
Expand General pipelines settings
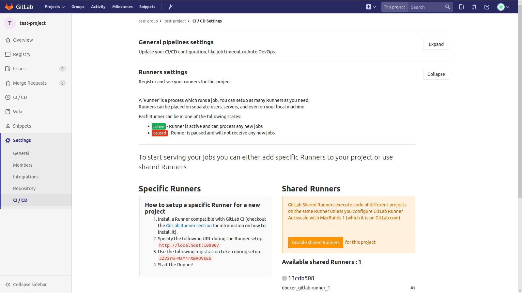pos(436,44)
